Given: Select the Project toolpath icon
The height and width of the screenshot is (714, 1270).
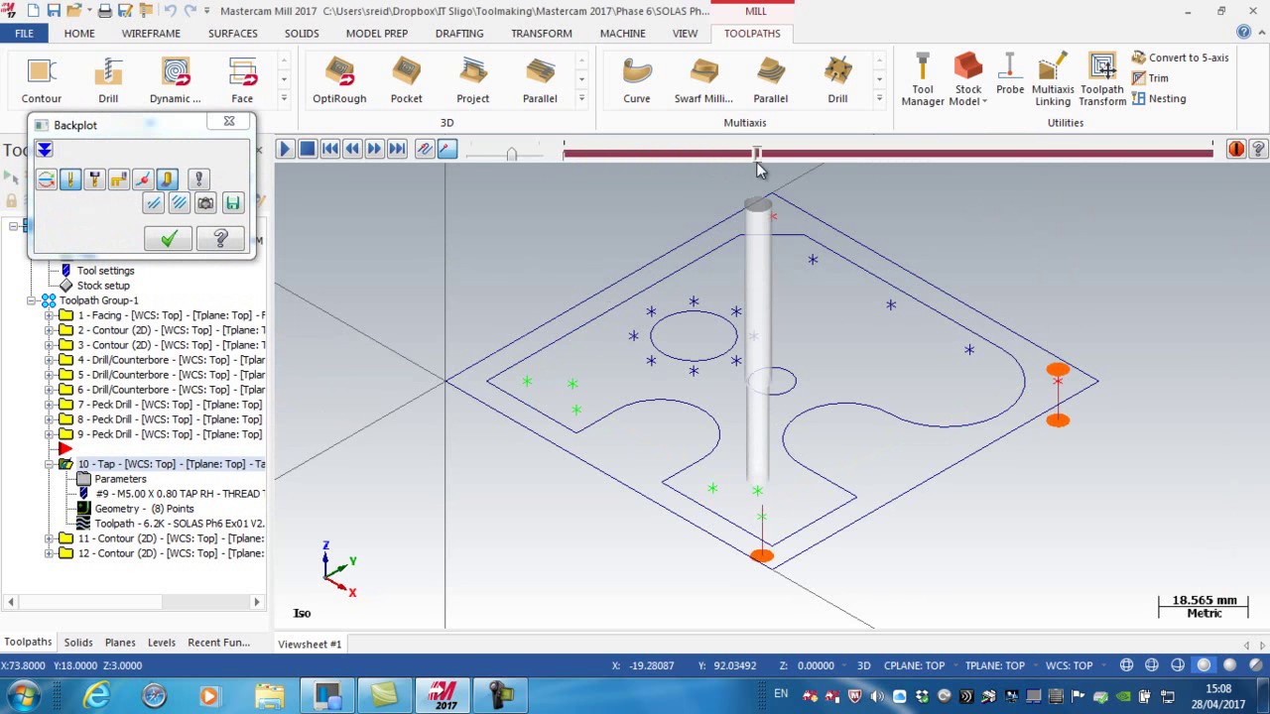Looking at the screenshot, I should pos(473,79).
